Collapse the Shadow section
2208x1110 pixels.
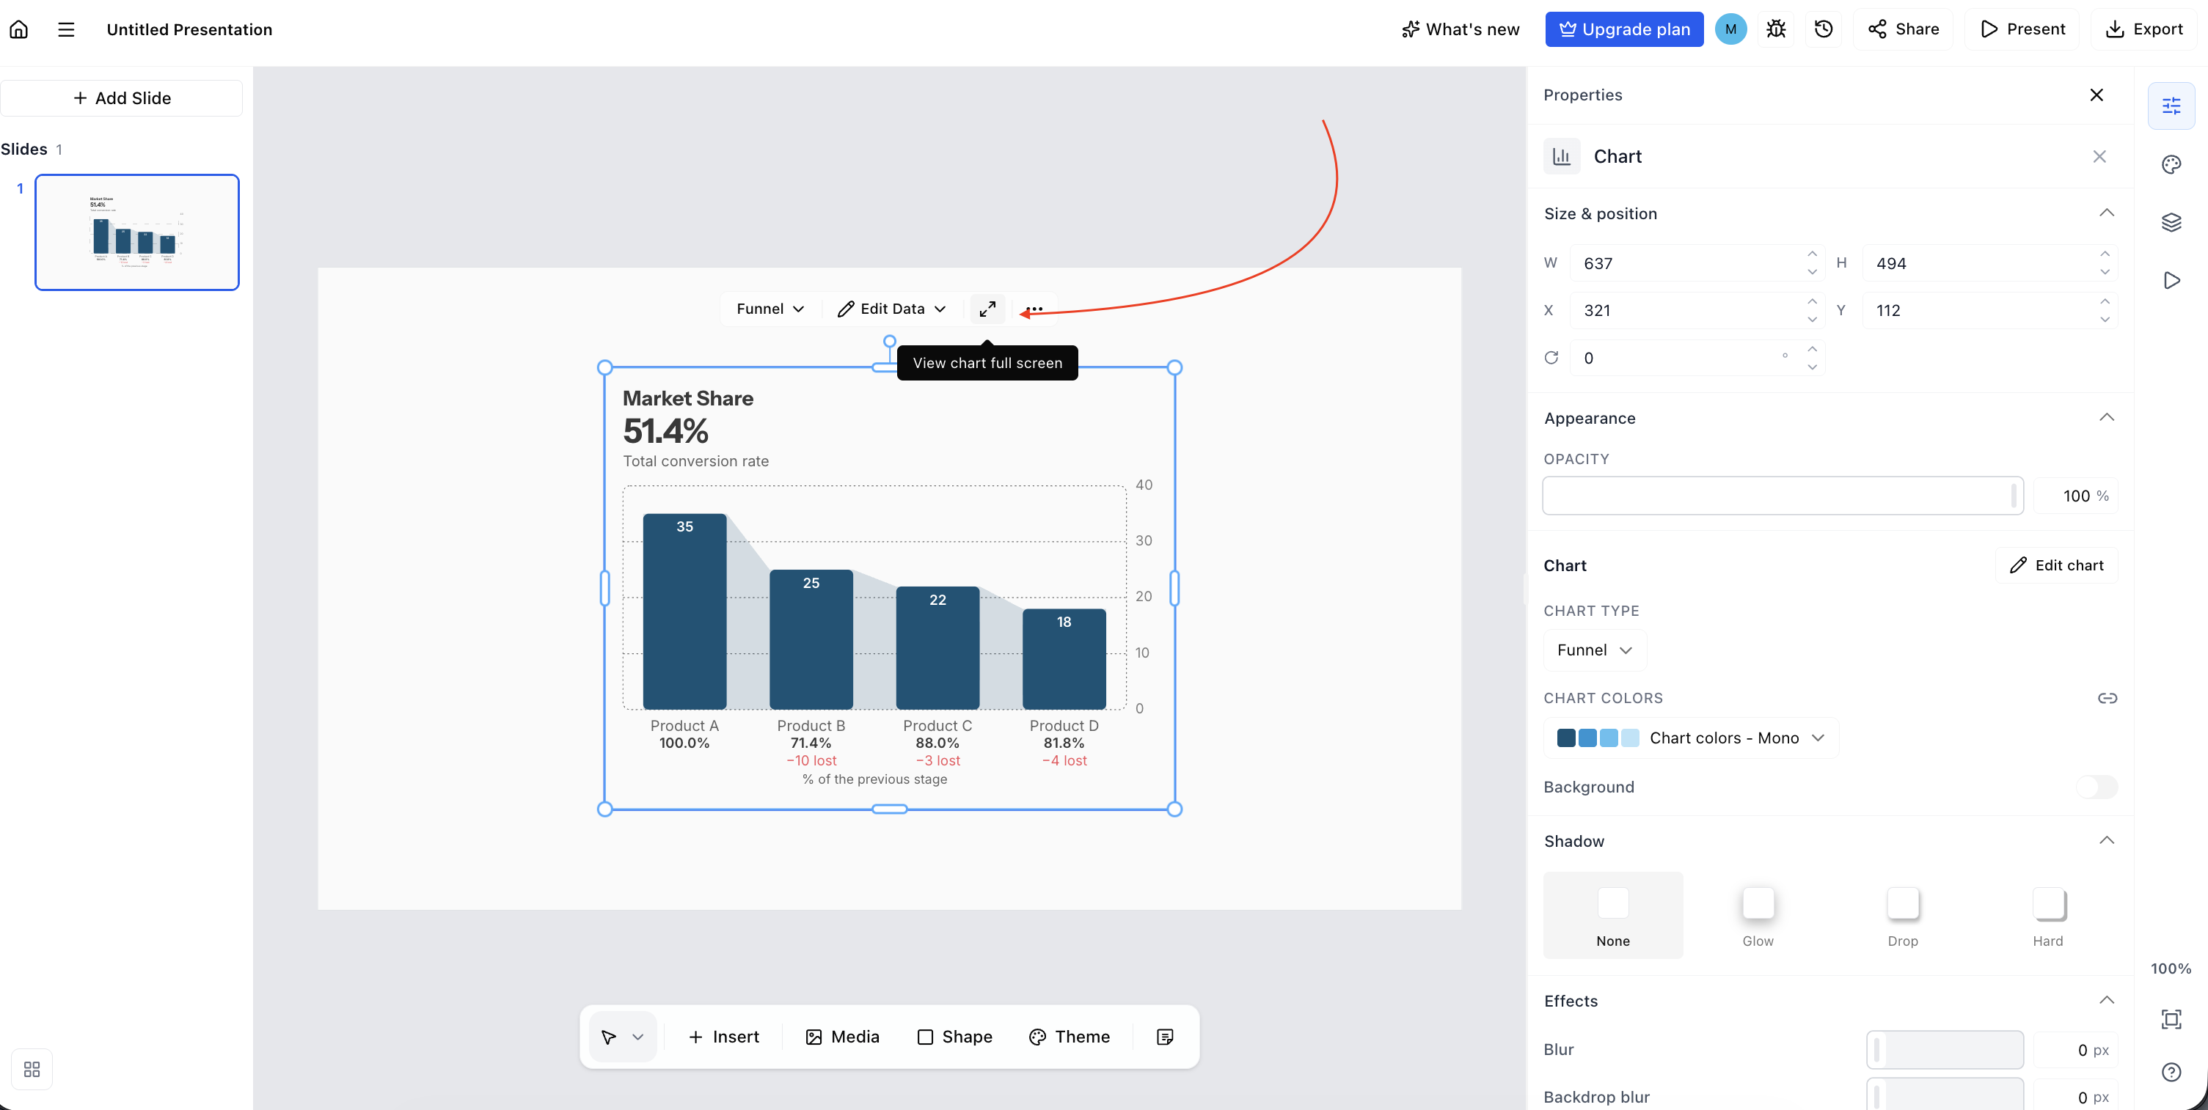click(x=2106, y=841)
